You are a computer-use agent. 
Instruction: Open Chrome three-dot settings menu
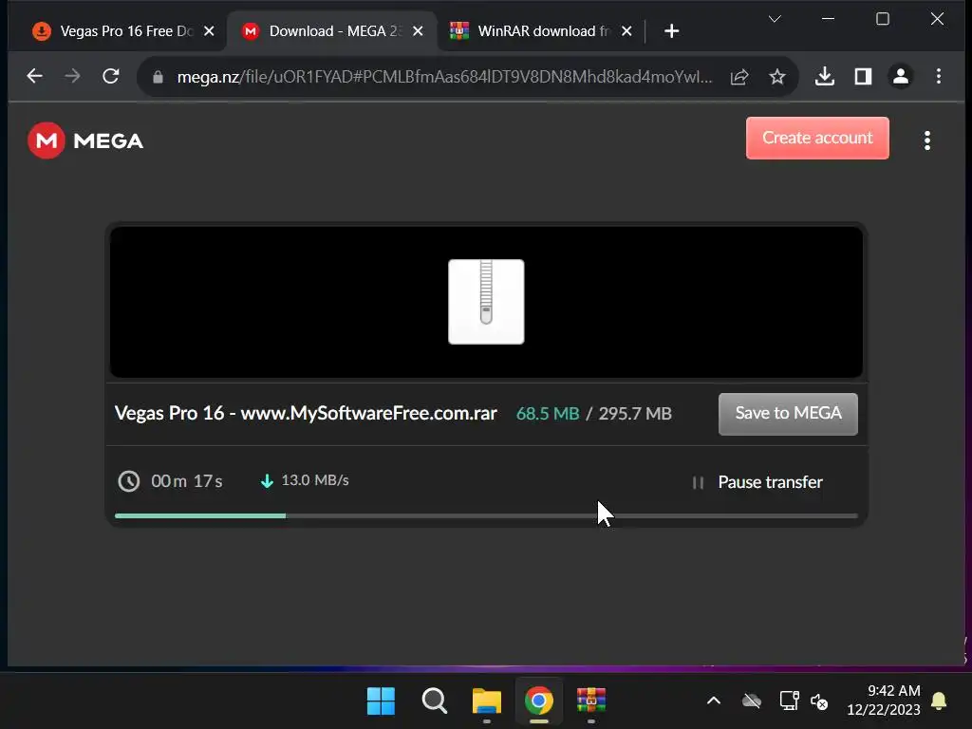point(939,76)
